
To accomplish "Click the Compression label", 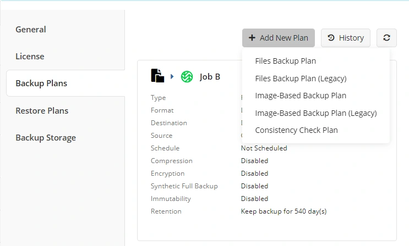I will [172, 161].
